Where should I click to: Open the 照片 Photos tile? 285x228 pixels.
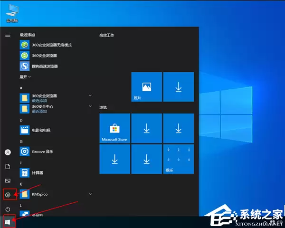(x=146, y=87)
